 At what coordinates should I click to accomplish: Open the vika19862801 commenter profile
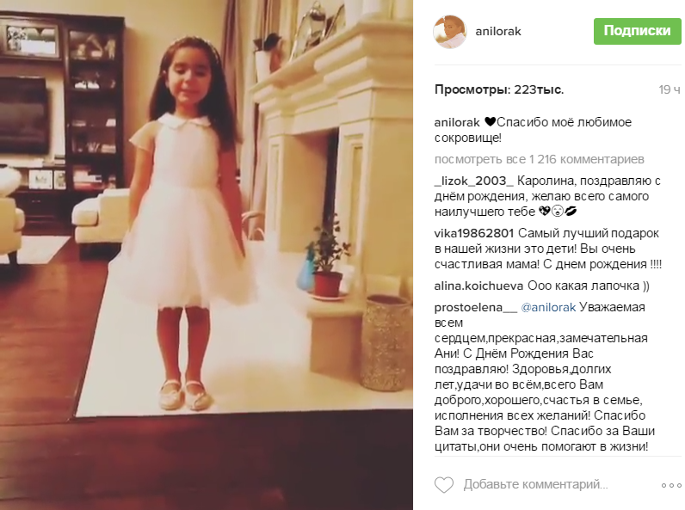click(x=474, y=233)
